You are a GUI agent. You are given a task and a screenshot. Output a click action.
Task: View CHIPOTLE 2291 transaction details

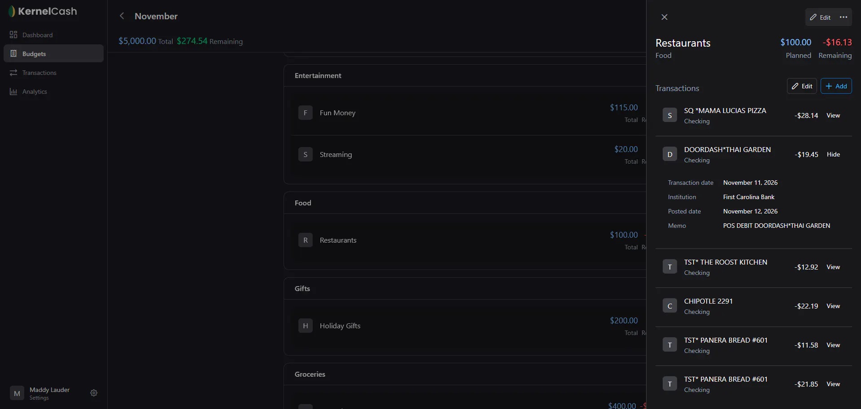point(833,306)
